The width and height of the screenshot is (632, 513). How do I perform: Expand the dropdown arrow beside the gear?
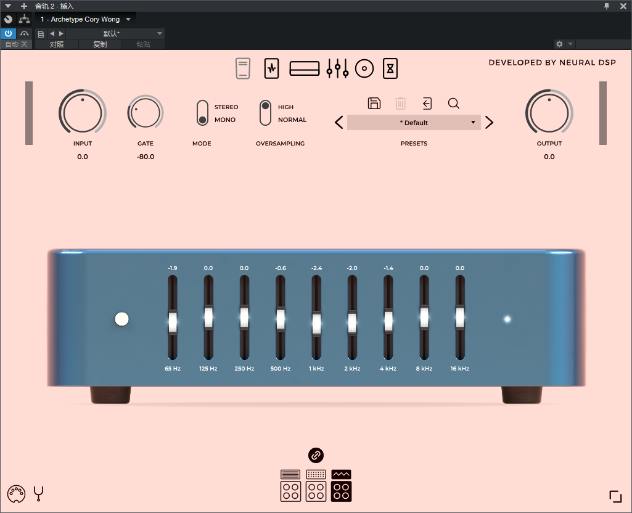coord(570,44)
